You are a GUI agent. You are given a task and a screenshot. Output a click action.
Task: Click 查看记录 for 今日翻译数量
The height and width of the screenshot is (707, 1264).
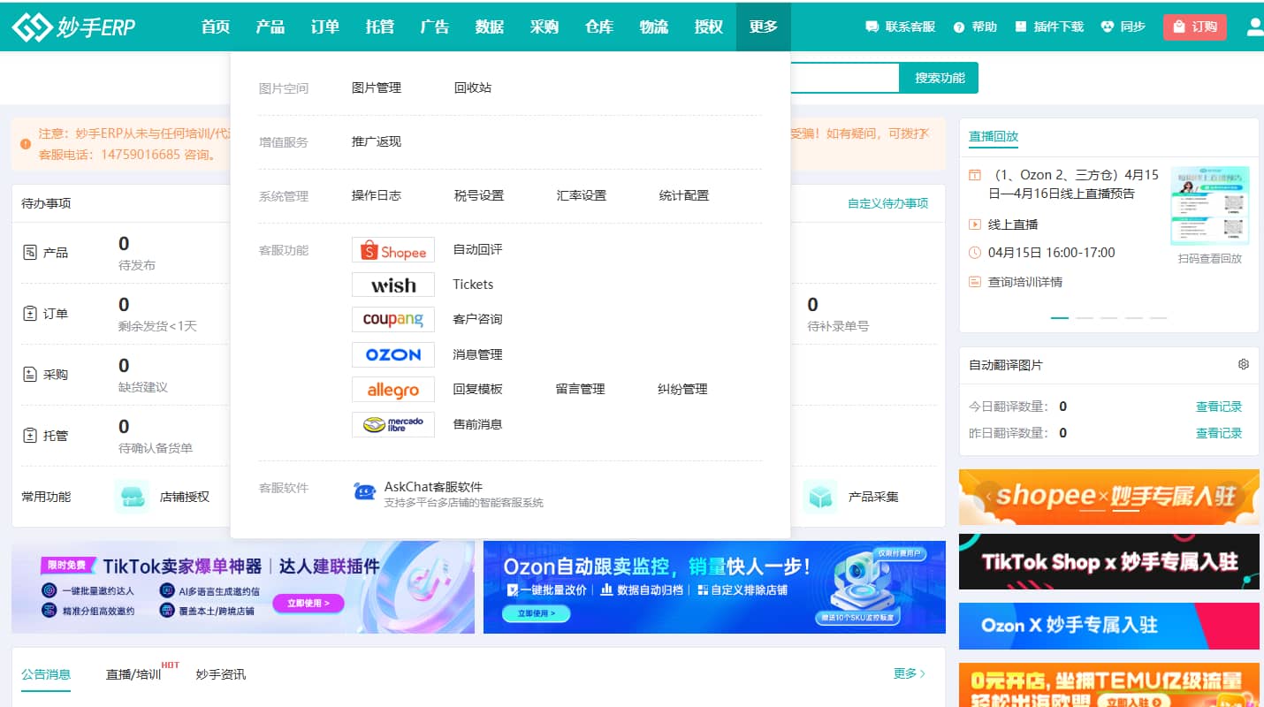(x=1219, y=407)
